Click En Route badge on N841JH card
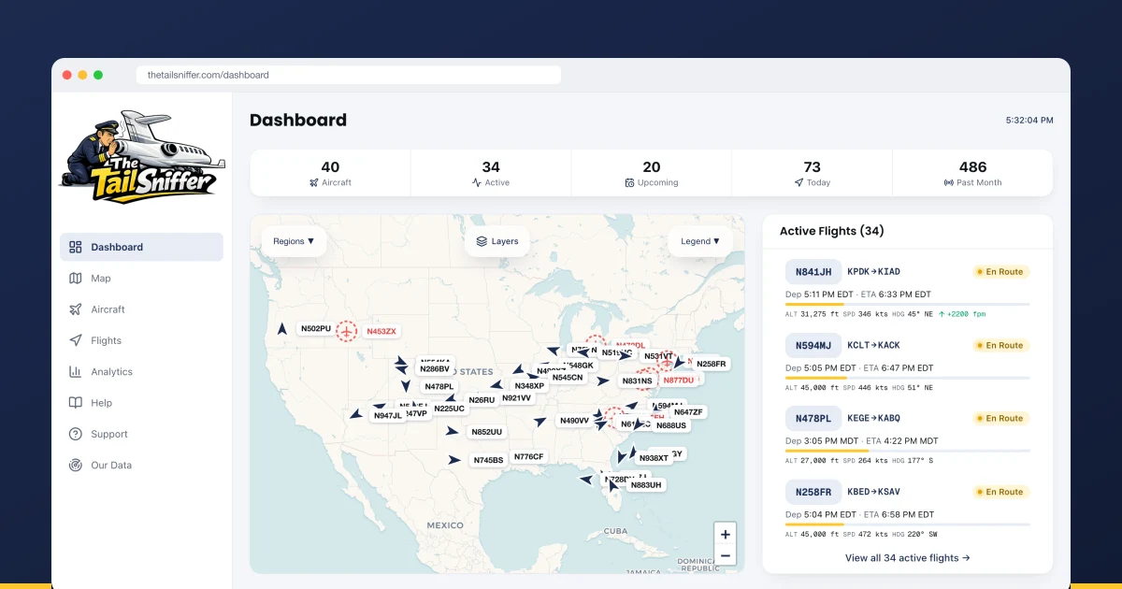This screenshot has height=589, width=1122. point(1000,272)
